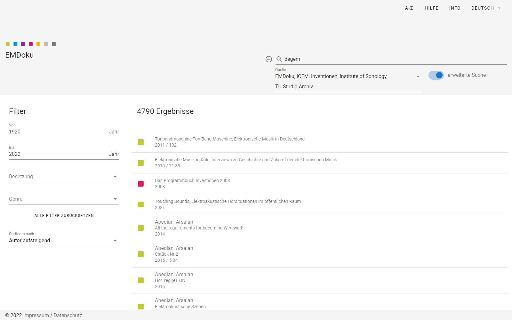Click the green square in the logo
The height and width of the screenshot is (320, 512).
click(x=8, y=44)
